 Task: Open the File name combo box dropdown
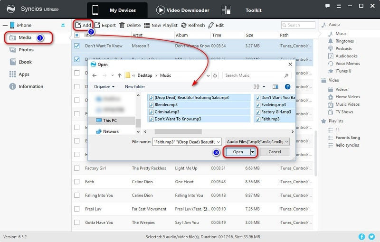point(218,142)
